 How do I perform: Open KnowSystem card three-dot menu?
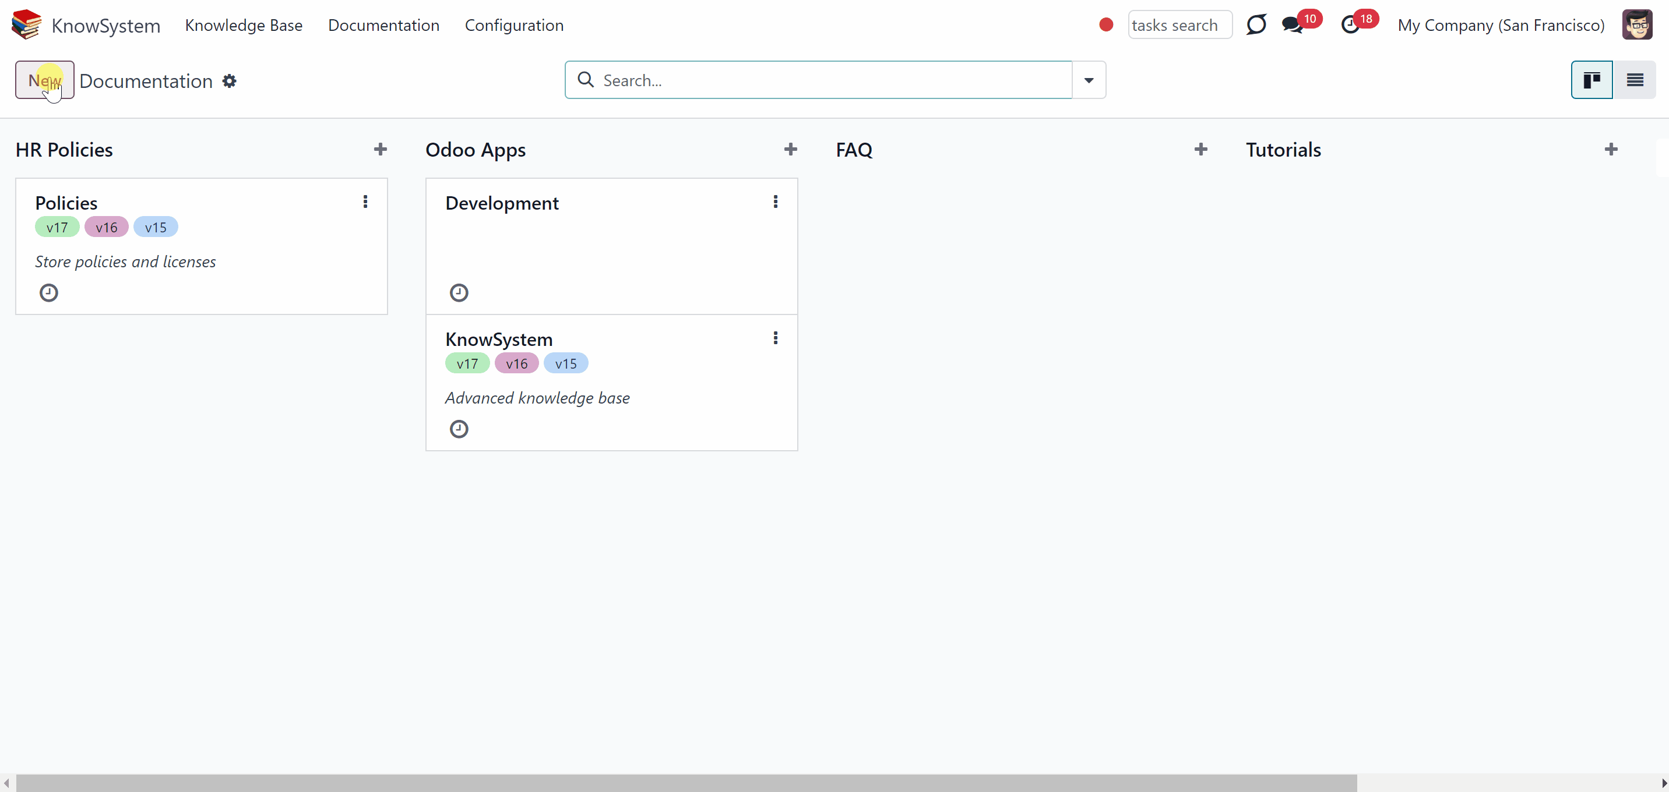tap(775, 338)
